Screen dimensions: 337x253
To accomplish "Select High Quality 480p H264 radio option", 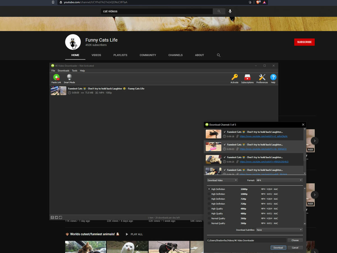I will click(209, 209).
